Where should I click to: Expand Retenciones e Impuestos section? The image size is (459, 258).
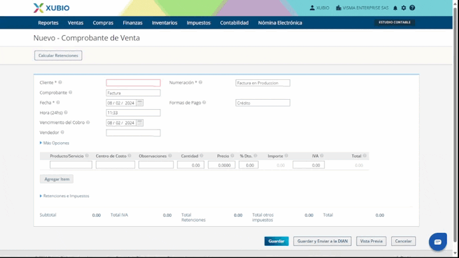65,196
